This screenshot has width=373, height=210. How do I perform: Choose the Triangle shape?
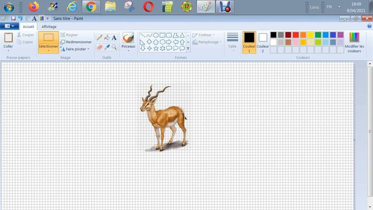pyautogui.click(x=182, y=36)
